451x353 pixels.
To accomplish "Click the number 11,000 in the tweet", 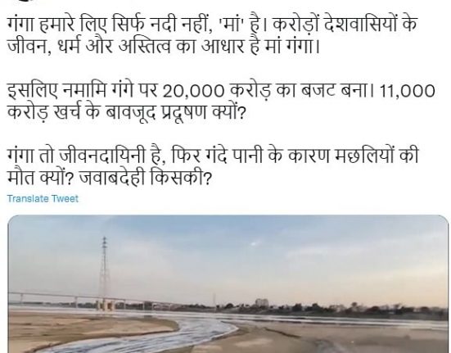I will 408,91.
